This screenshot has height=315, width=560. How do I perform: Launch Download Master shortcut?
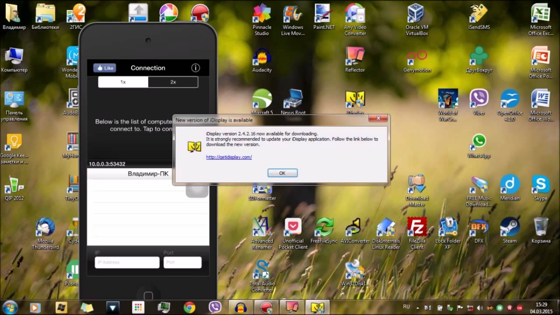click(417, 191)
